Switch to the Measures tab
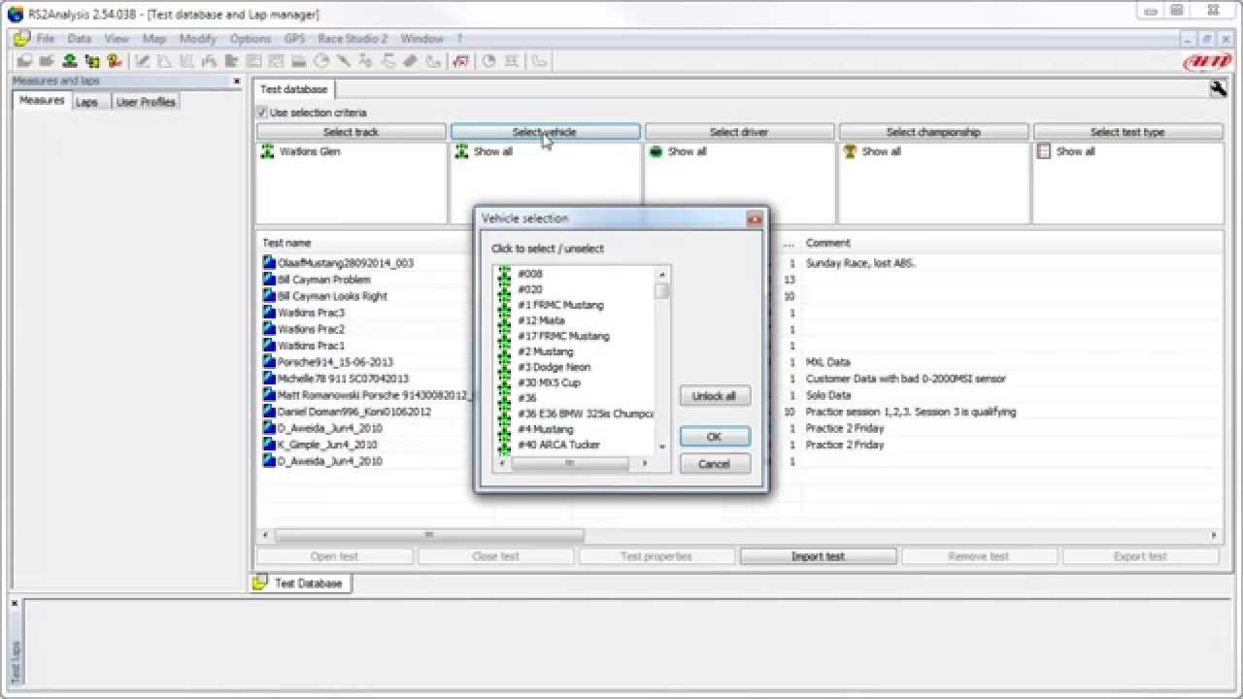 pyautogui.click(x=42, y=101)
